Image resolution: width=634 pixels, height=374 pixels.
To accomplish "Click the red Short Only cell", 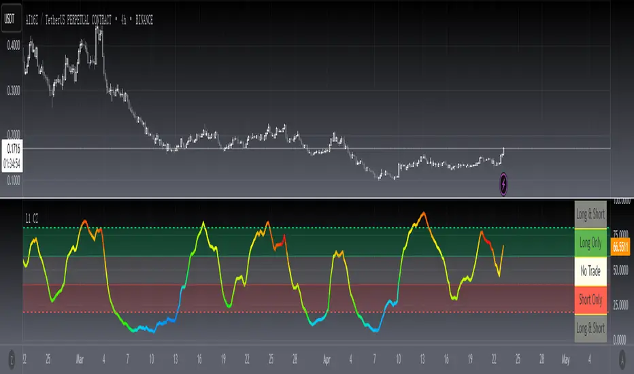I will tap(590, 300).
